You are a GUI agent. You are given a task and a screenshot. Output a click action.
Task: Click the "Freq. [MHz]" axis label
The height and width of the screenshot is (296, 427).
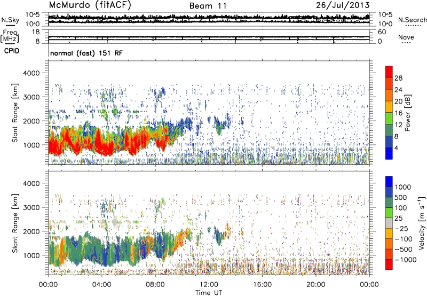tap(10, 36)
